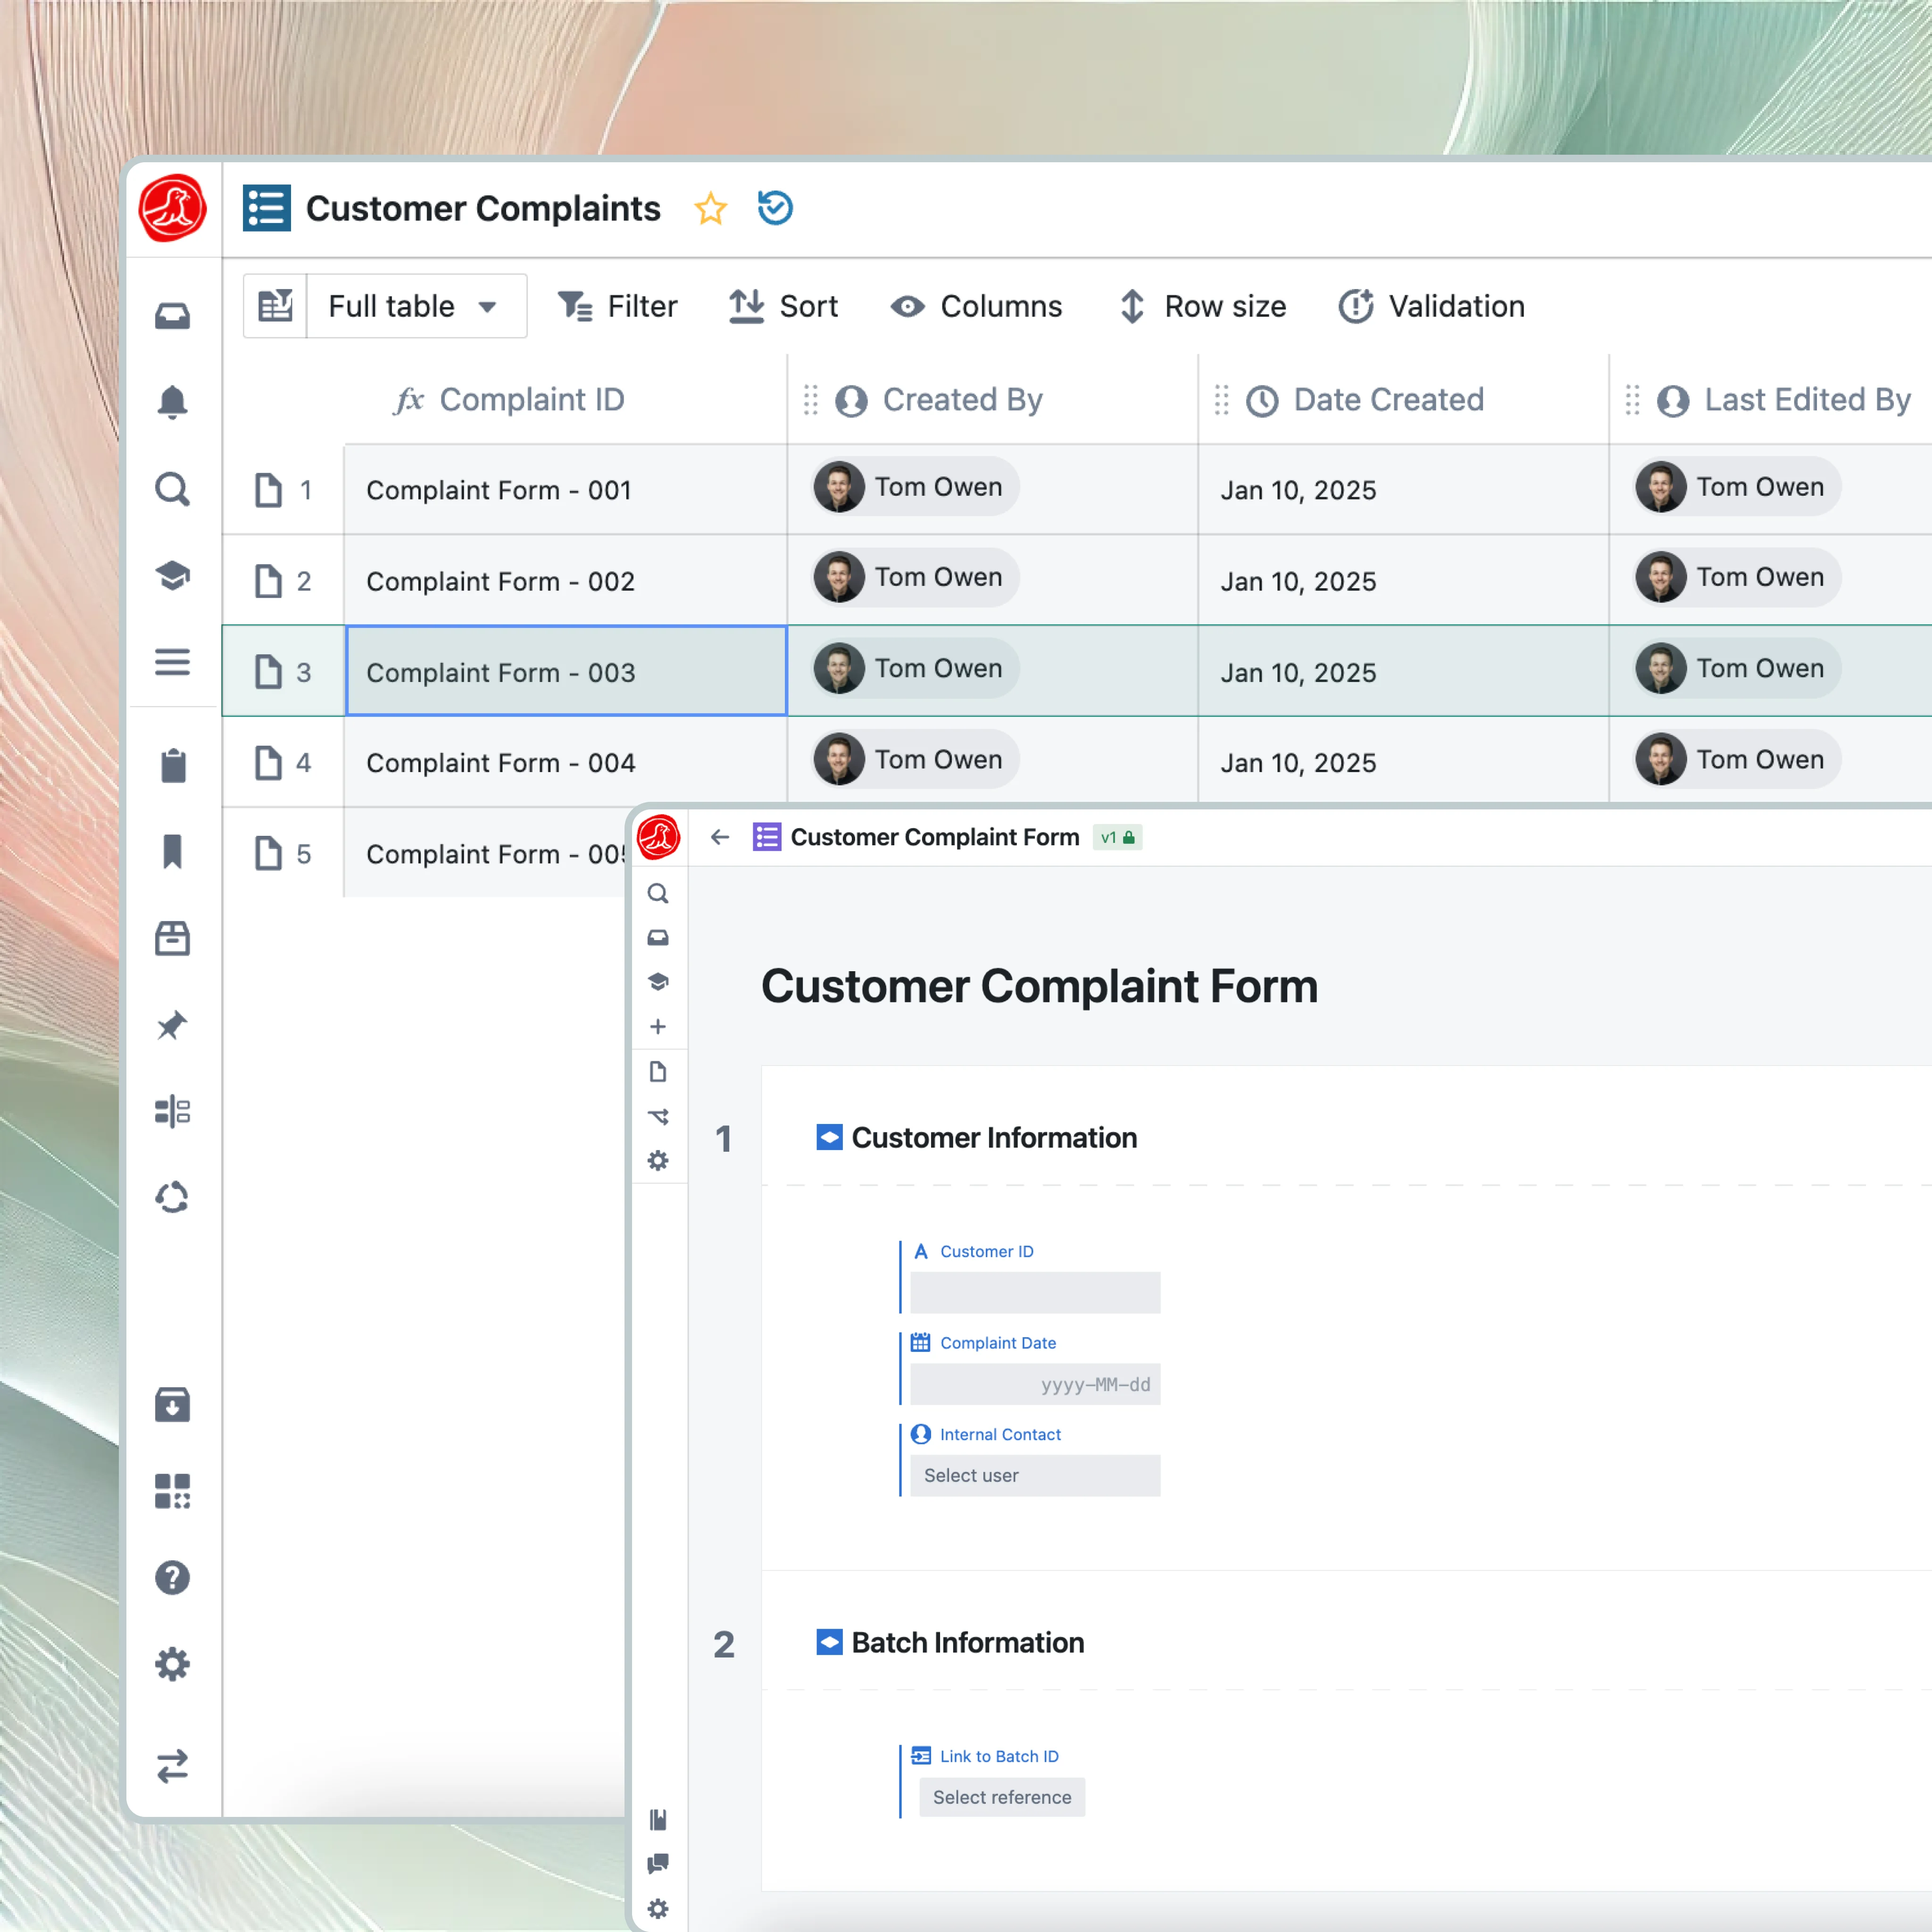Collapse the Customer Information section
This screenshot has width=1932, height=1932.
pyautogui.click(x=829, y=1138)
